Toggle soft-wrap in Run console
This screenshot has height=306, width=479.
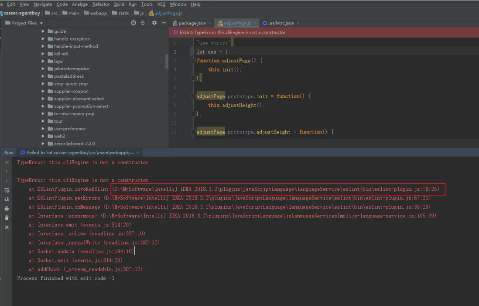(x=7, y=190)
